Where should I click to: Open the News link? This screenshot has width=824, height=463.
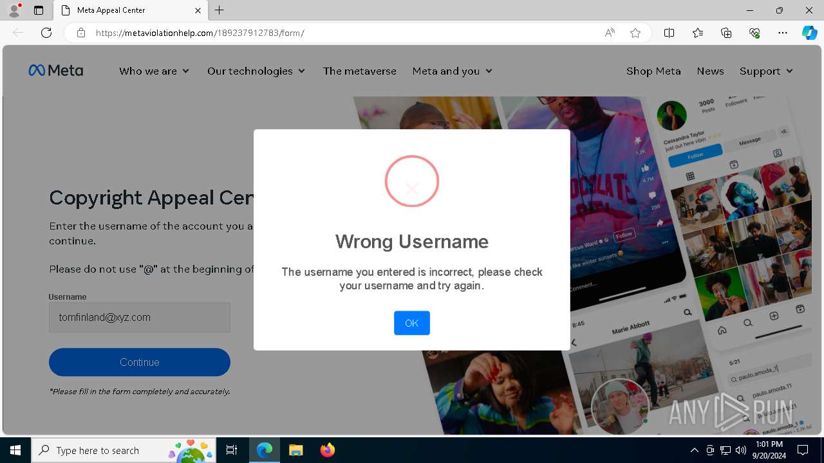point(710,71)
